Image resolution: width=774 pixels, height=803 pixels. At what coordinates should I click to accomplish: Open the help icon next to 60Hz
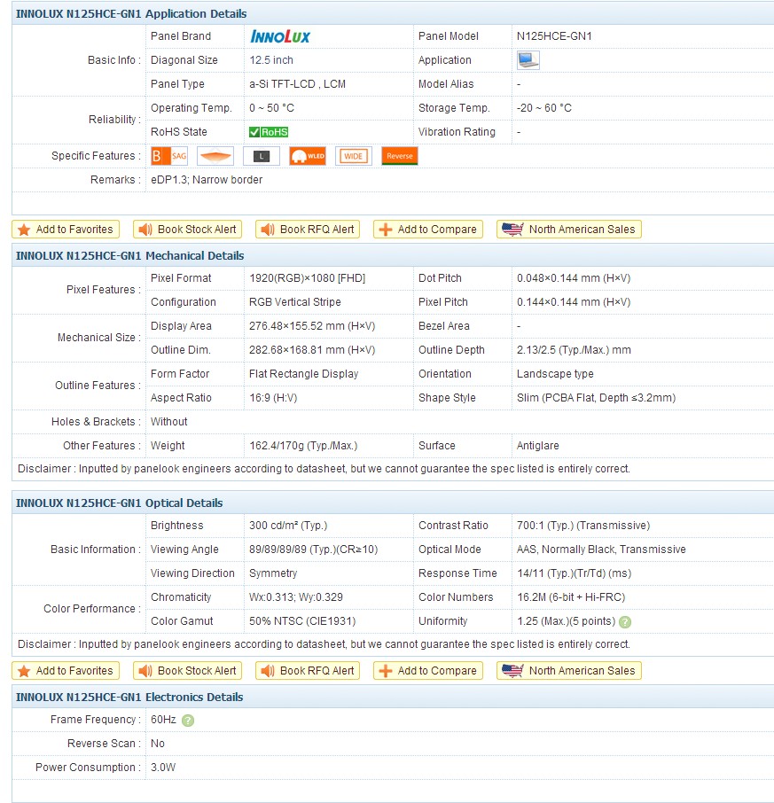pyautogui.click(x=188, y=721)
